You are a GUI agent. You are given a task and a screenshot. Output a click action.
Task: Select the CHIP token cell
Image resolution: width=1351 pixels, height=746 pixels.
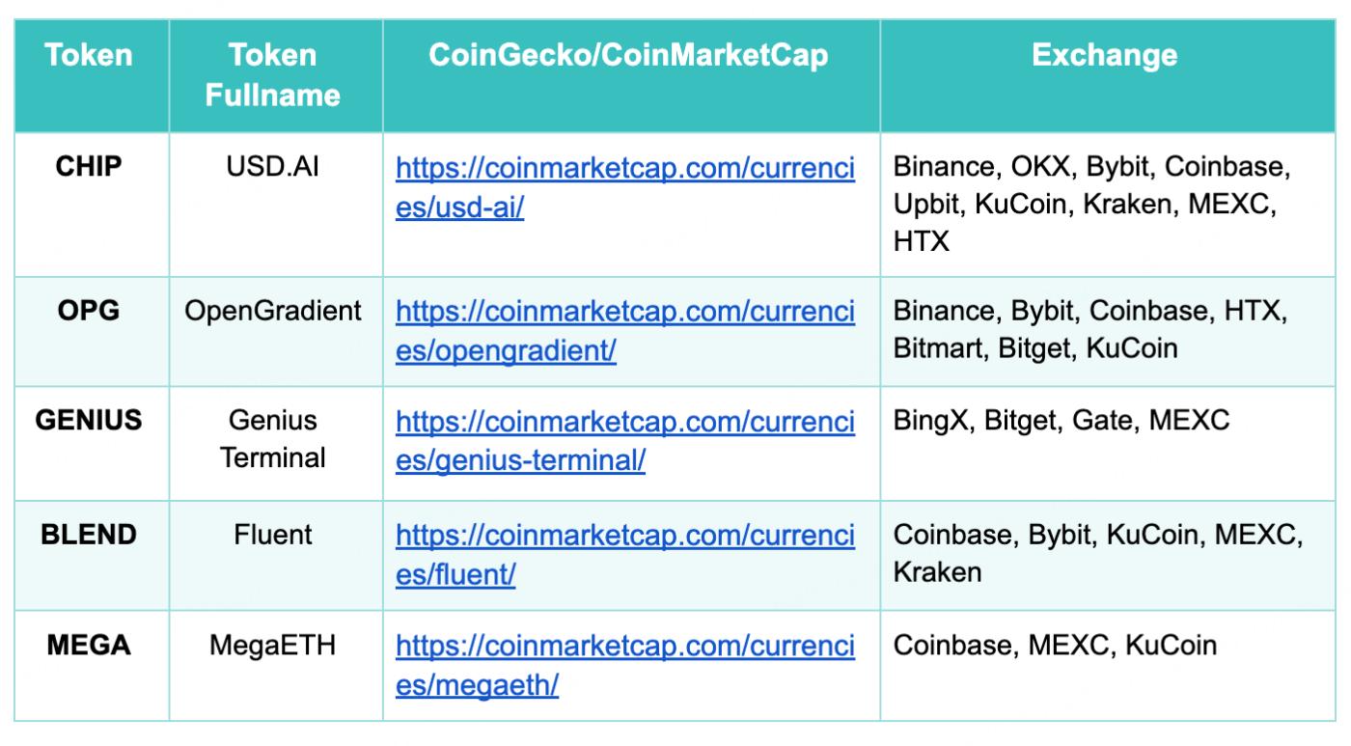(x=89, y=167)
